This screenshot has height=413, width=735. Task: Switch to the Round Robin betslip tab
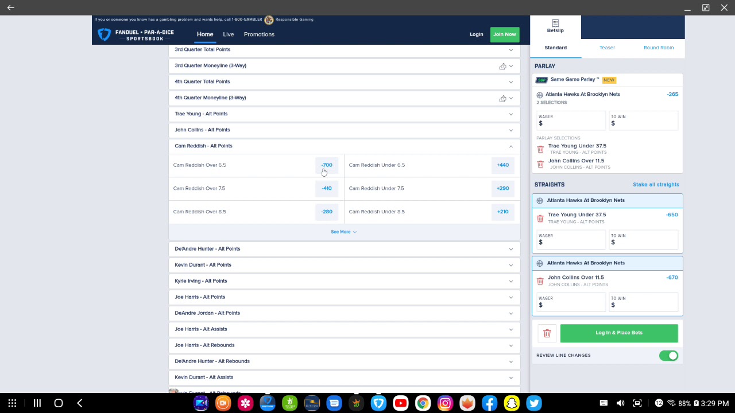pos(659,48)
